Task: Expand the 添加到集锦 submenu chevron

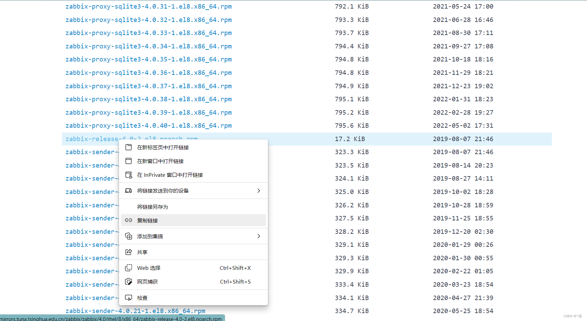Action: (x=259, y=236)
